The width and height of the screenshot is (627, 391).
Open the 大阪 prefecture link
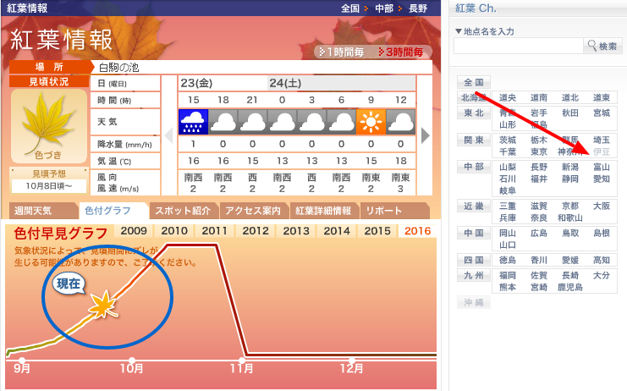(602, 207)
